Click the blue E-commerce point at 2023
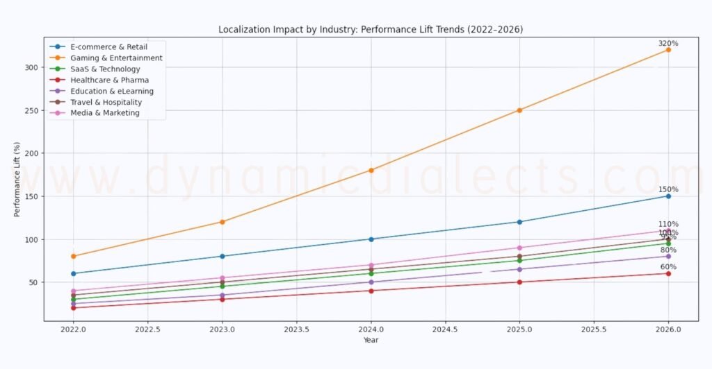Viewport: 712px width, 369px height. tap(222, 256)
